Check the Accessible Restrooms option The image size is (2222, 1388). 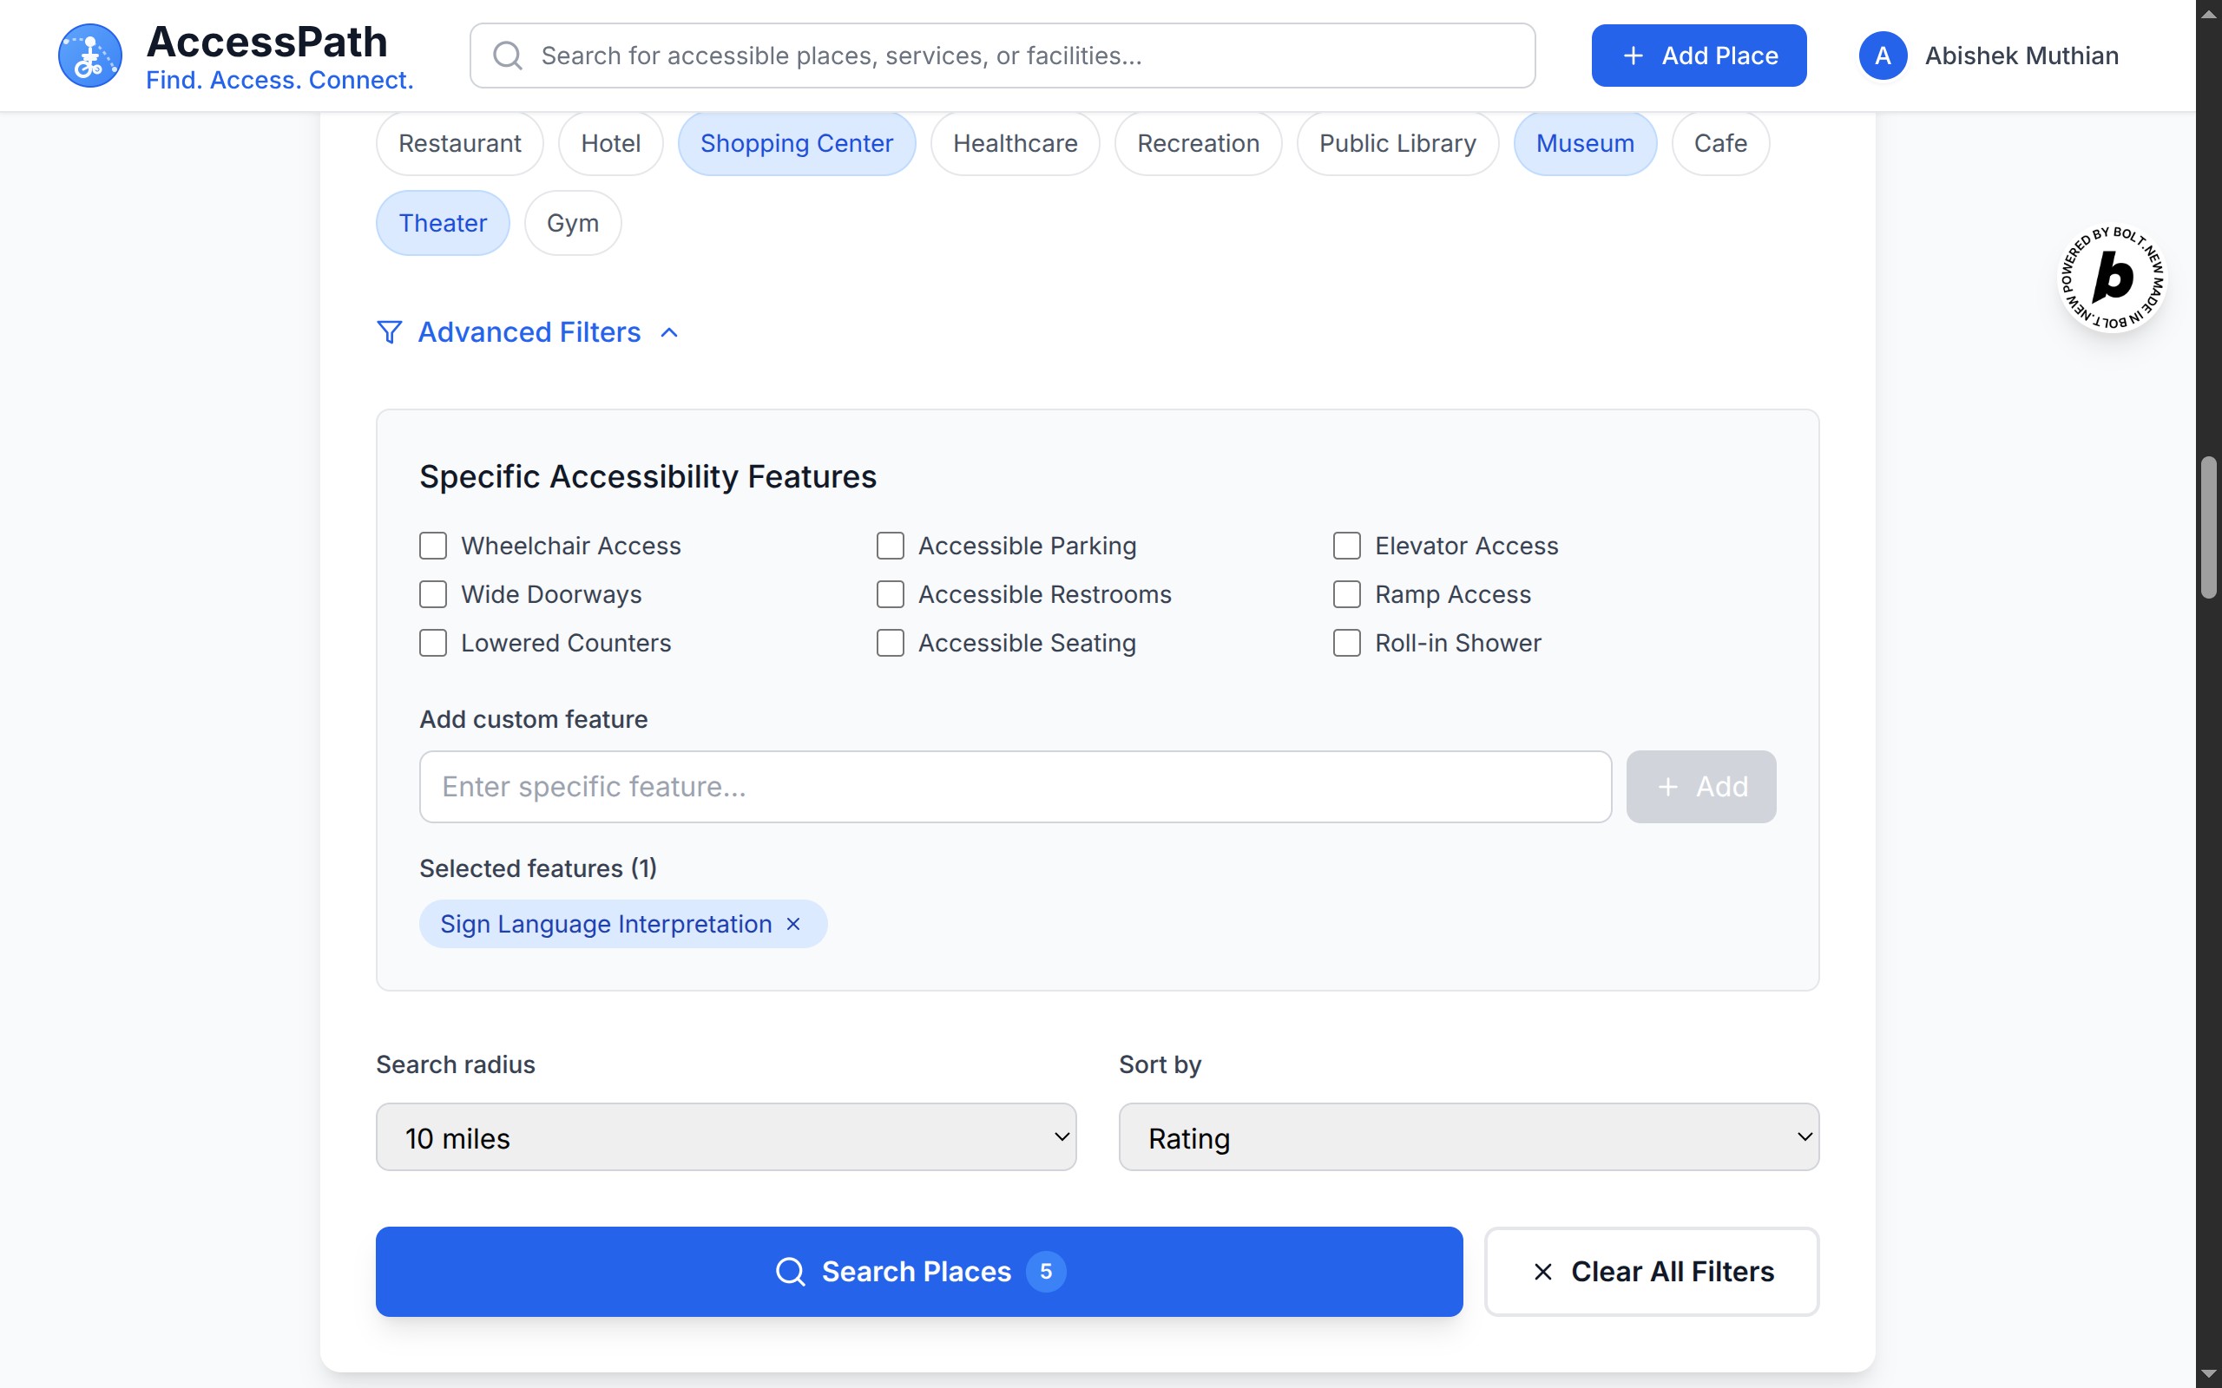coord(890,595)
